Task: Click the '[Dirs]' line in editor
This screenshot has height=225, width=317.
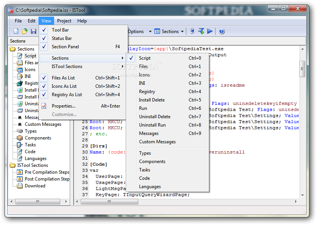Action: pos(98,146)
